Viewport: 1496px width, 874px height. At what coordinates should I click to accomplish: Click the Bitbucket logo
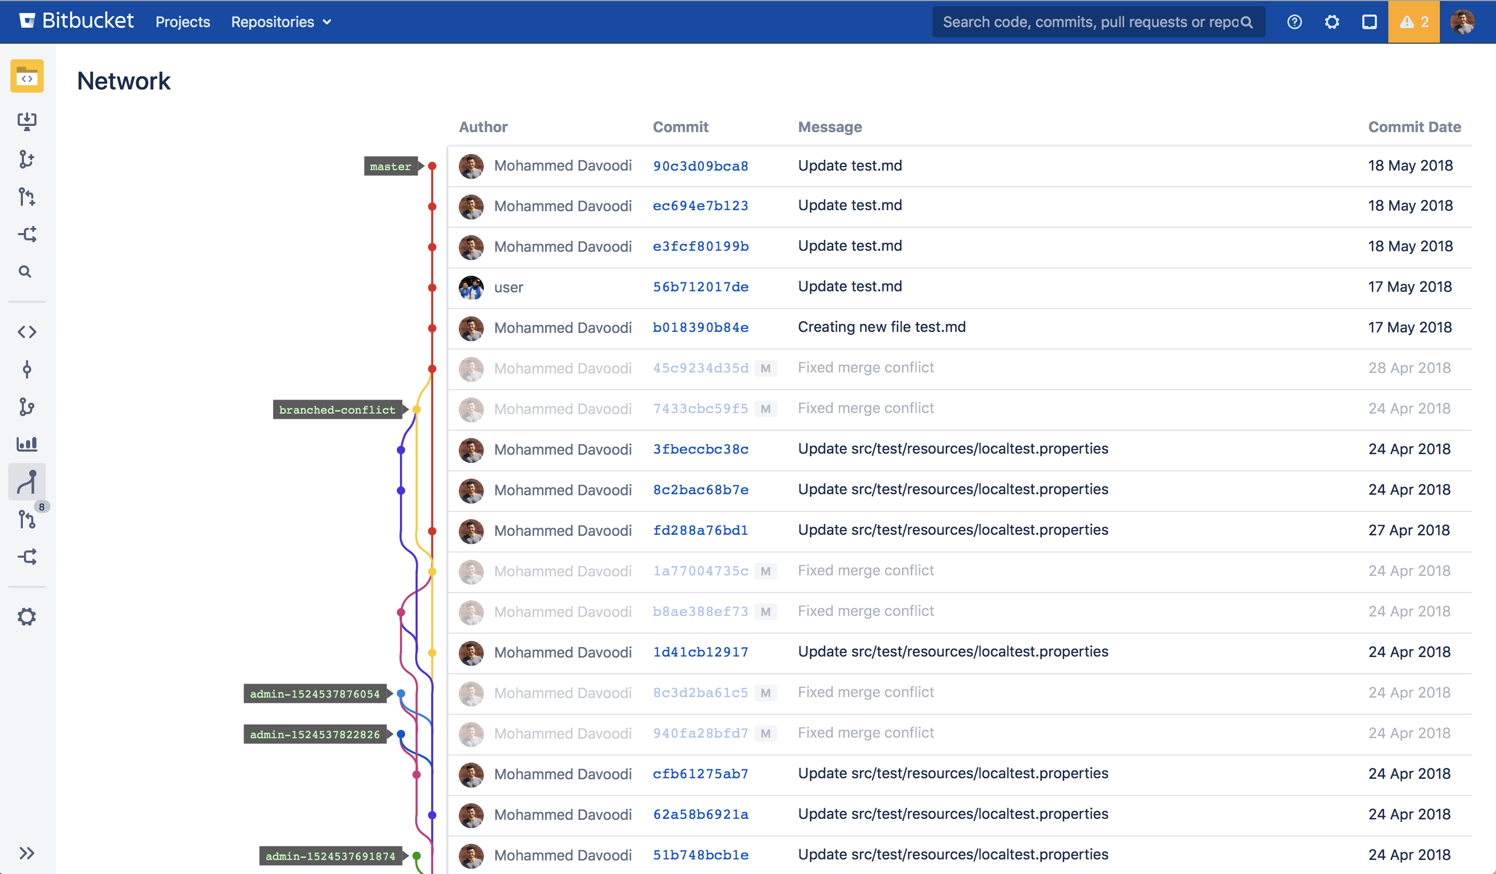76,21
